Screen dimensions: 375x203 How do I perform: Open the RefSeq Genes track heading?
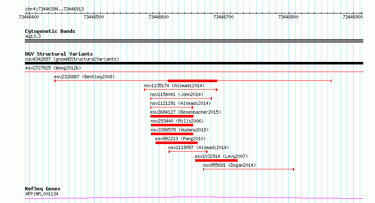(x=43, y=189)
